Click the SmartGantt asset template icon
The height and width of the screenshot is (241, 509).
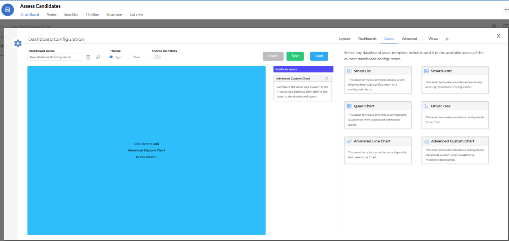(x=426, y=71)
